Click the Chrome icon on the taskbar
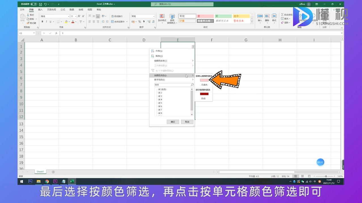The image size is (362, 203). (47, 181)
